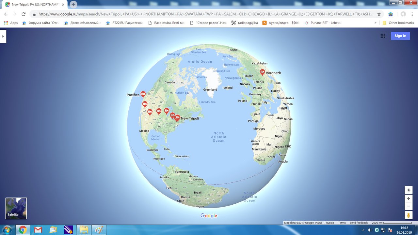Bookmark this page with the star icon
The width and height of the screenshot is (418, 235).
click(379, 14)
